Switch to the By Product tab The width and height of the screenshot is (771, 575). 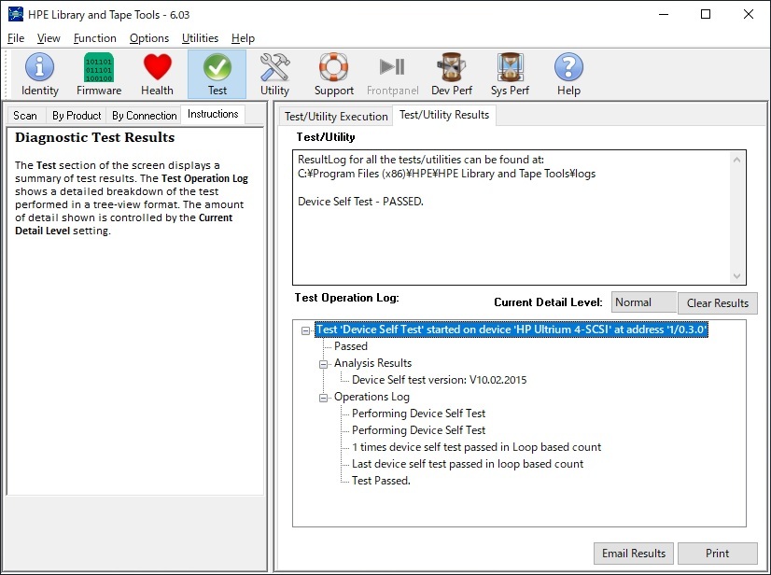[x=77, y=116]
